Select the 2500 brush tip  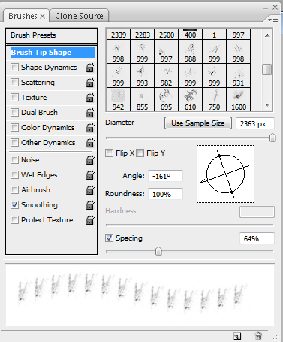[x=166, y=34]
